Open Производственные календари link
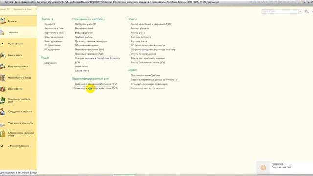Viewport: 313px width, 176px height. coord(91,41)
